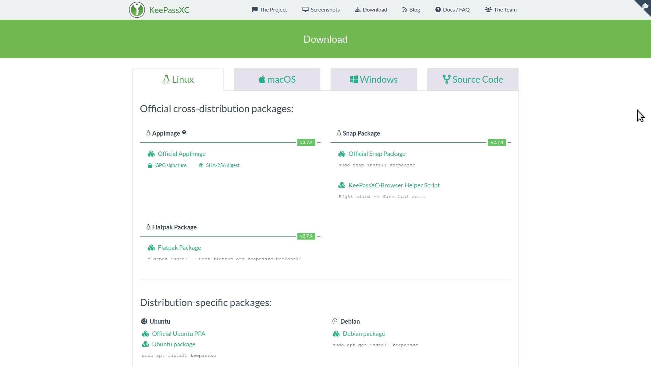
Task: Click the Windows logo icon on Windows tab
Action: [x=354, y=79]
